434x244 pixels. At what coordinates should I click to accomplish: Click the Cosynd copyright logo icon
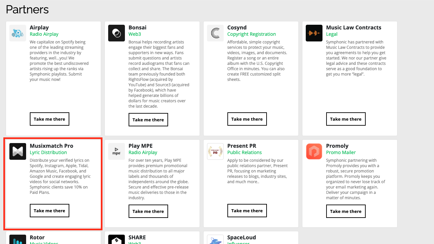pos(215,33)
